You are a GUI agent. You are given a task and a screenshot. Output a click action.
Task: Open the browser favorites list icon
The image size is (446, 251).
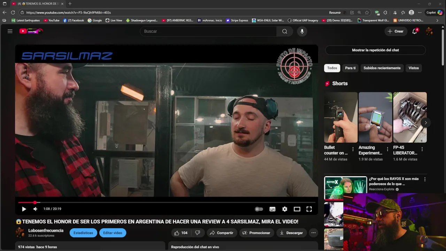pos(403,13)
